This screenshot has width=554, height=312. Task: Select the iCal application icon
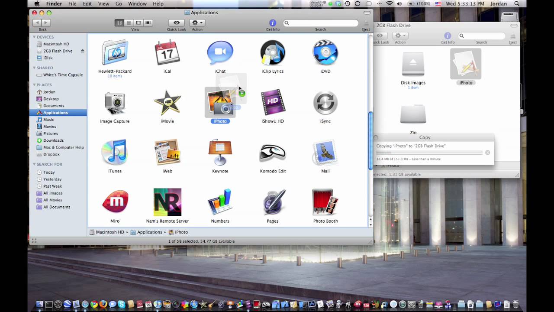coord(167,52)
